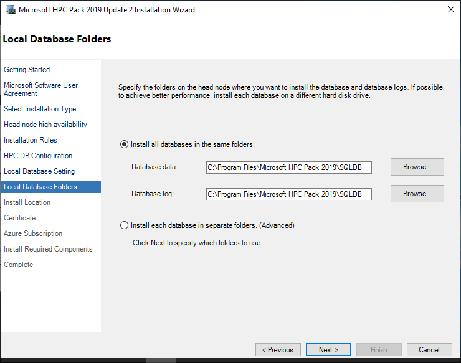Browse for the Database log folder
The width and height of the screenshot is (461, 363).
(417, 194)
